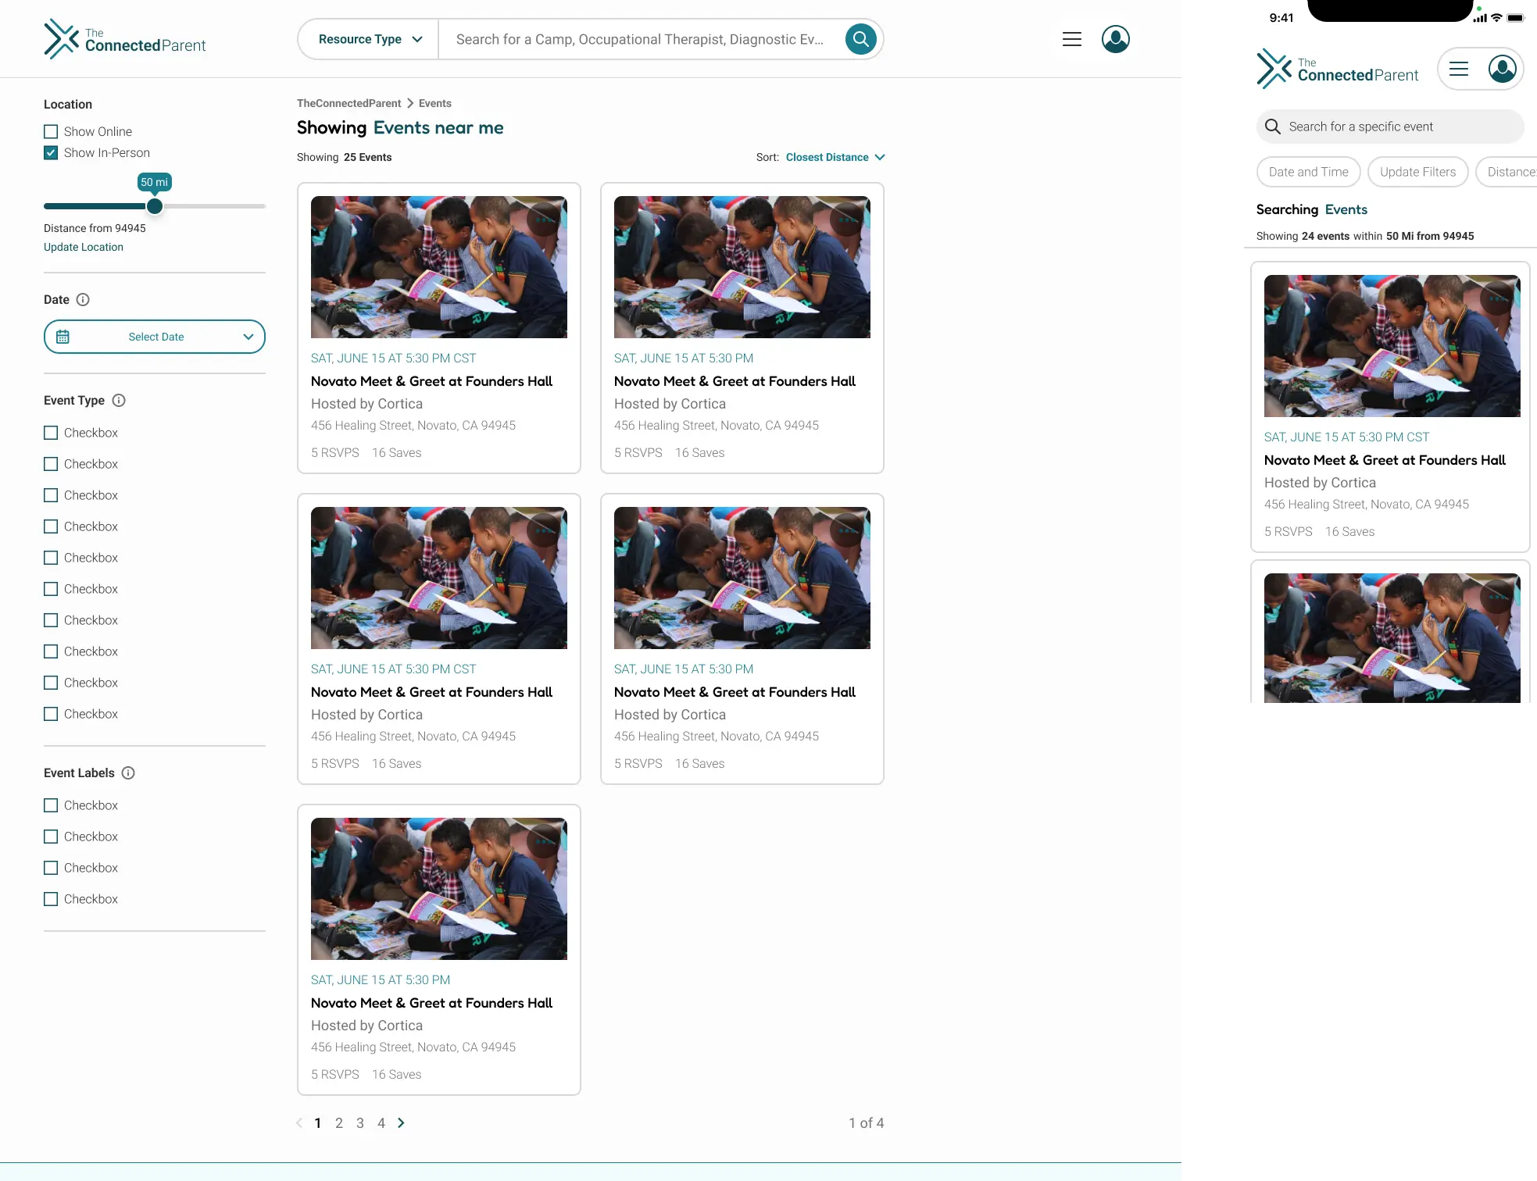Enable the Show Online checkbox
The image size is (1537, 1181).
tap(51, 131)
